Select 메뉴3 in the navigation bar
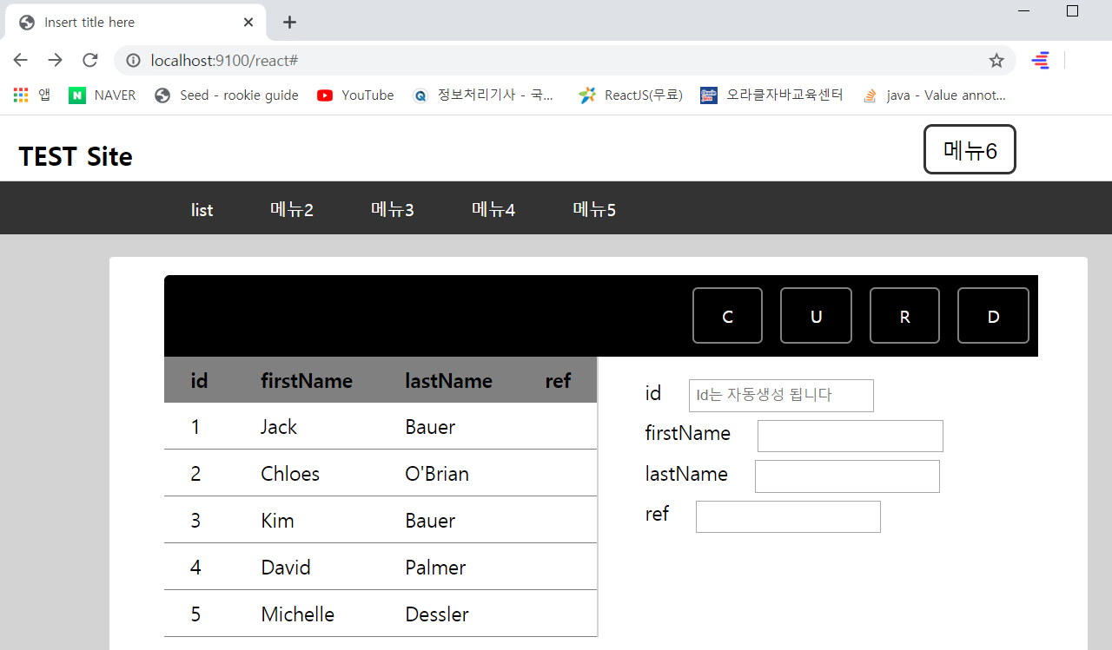The height and width of the screenshot is (650, 1112). click(x=393, y=209)
